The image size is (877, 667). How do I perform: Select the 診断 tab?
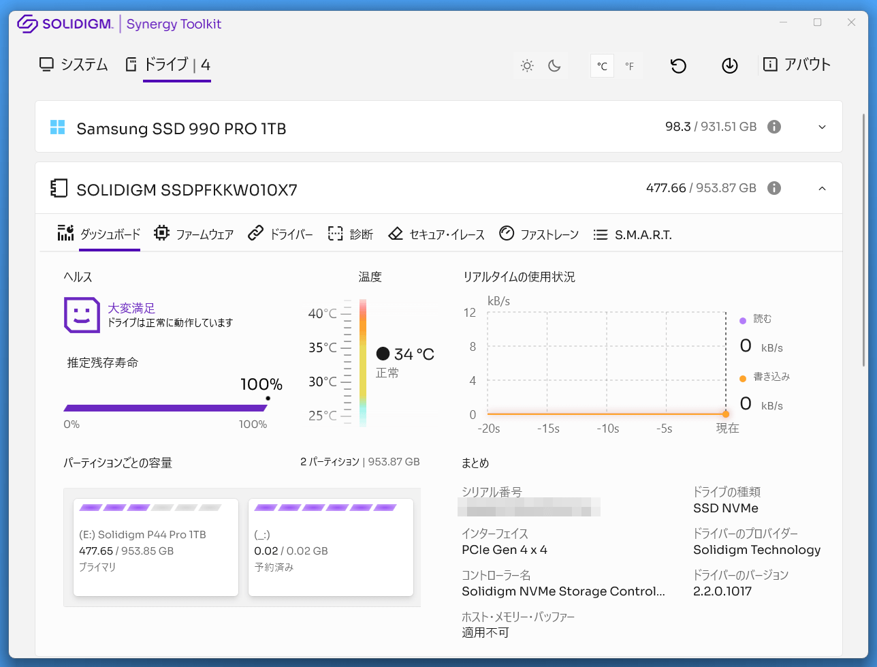[x=351, y=234]
